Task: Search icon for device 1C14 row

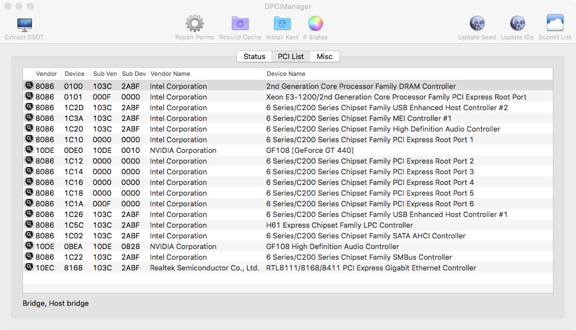Action: pyautogui.click(x=29, y=171)
